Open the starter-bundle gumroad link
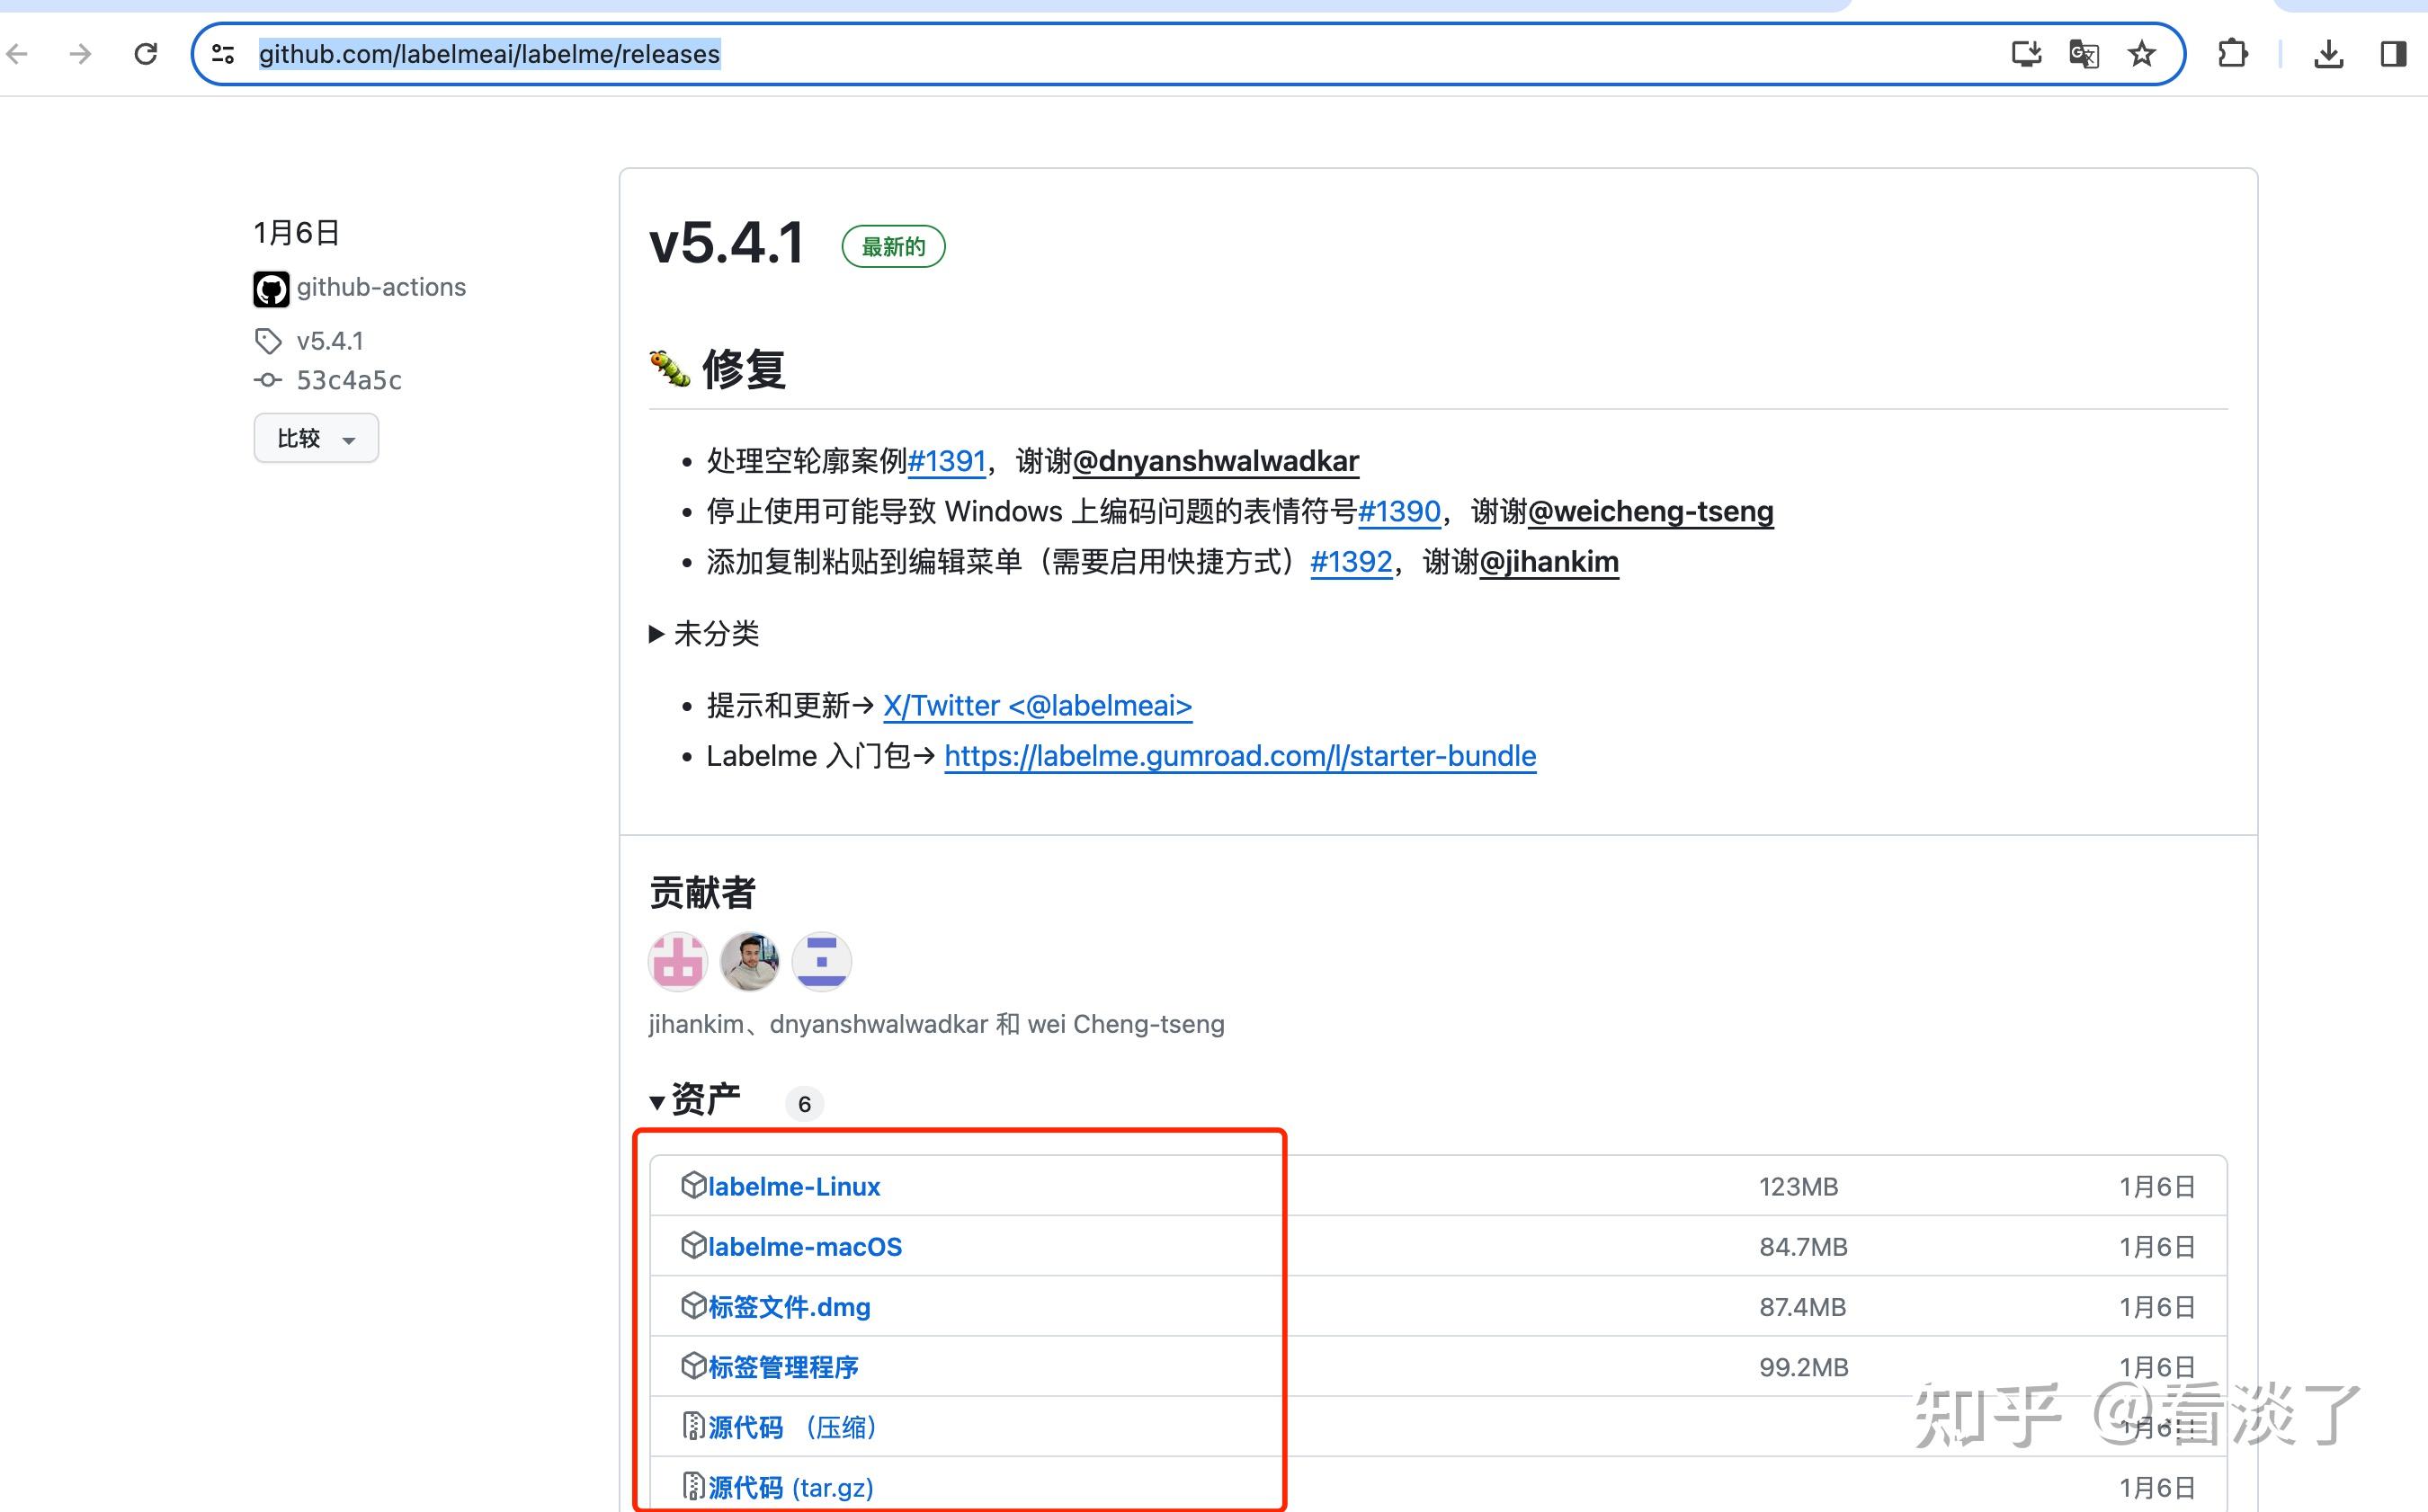 click(1239, 756)
